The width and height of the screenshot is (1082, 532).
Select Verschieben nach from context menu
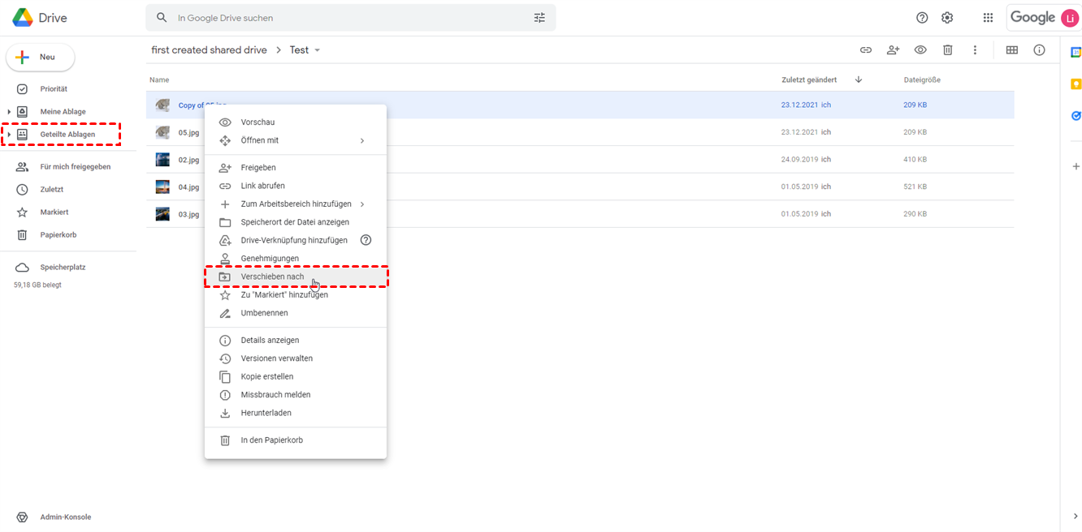[272, 277]
